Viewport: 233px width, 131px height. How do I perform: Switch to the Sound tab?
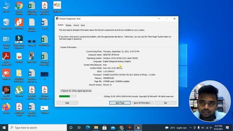(76, 25)
